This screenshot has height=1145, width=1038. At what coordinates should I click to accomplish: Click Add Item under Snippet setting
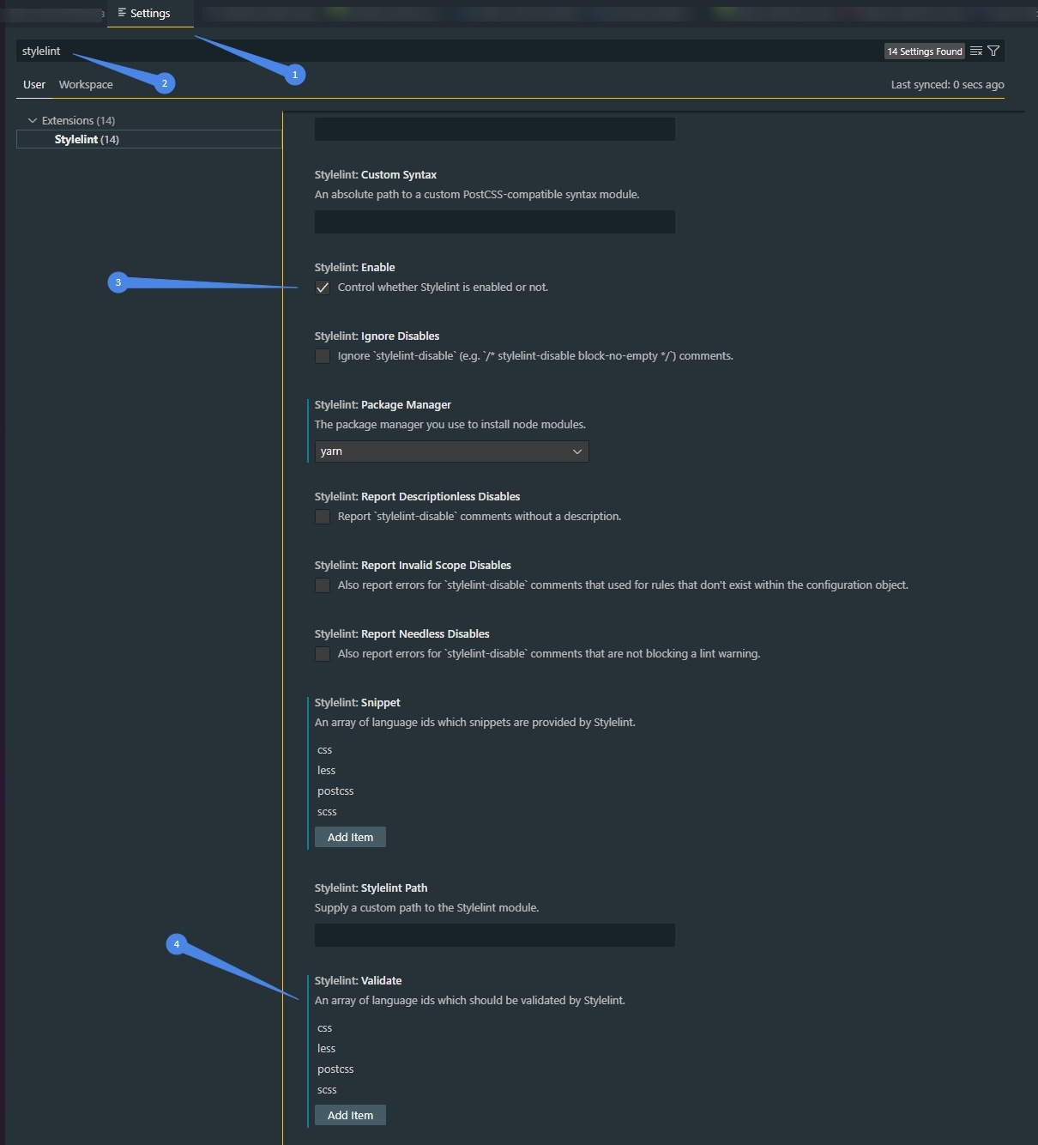(x=350, y=837)
